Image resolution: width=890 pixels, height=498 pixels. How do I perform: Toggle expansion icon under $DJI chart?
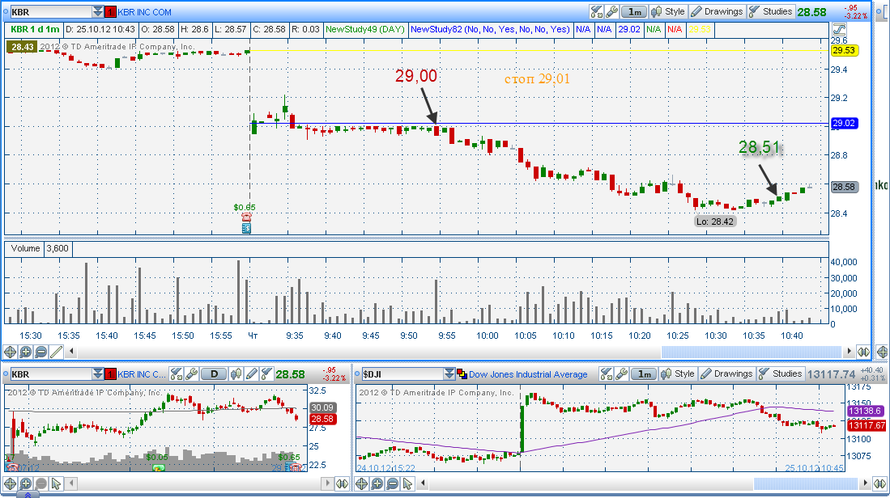[879, 483]
